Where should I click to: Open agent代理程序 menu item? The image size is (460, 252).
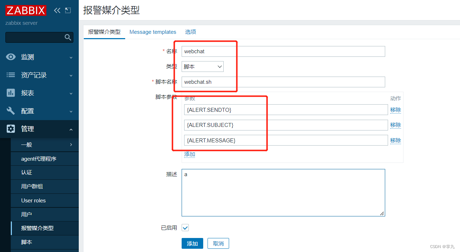45,159
